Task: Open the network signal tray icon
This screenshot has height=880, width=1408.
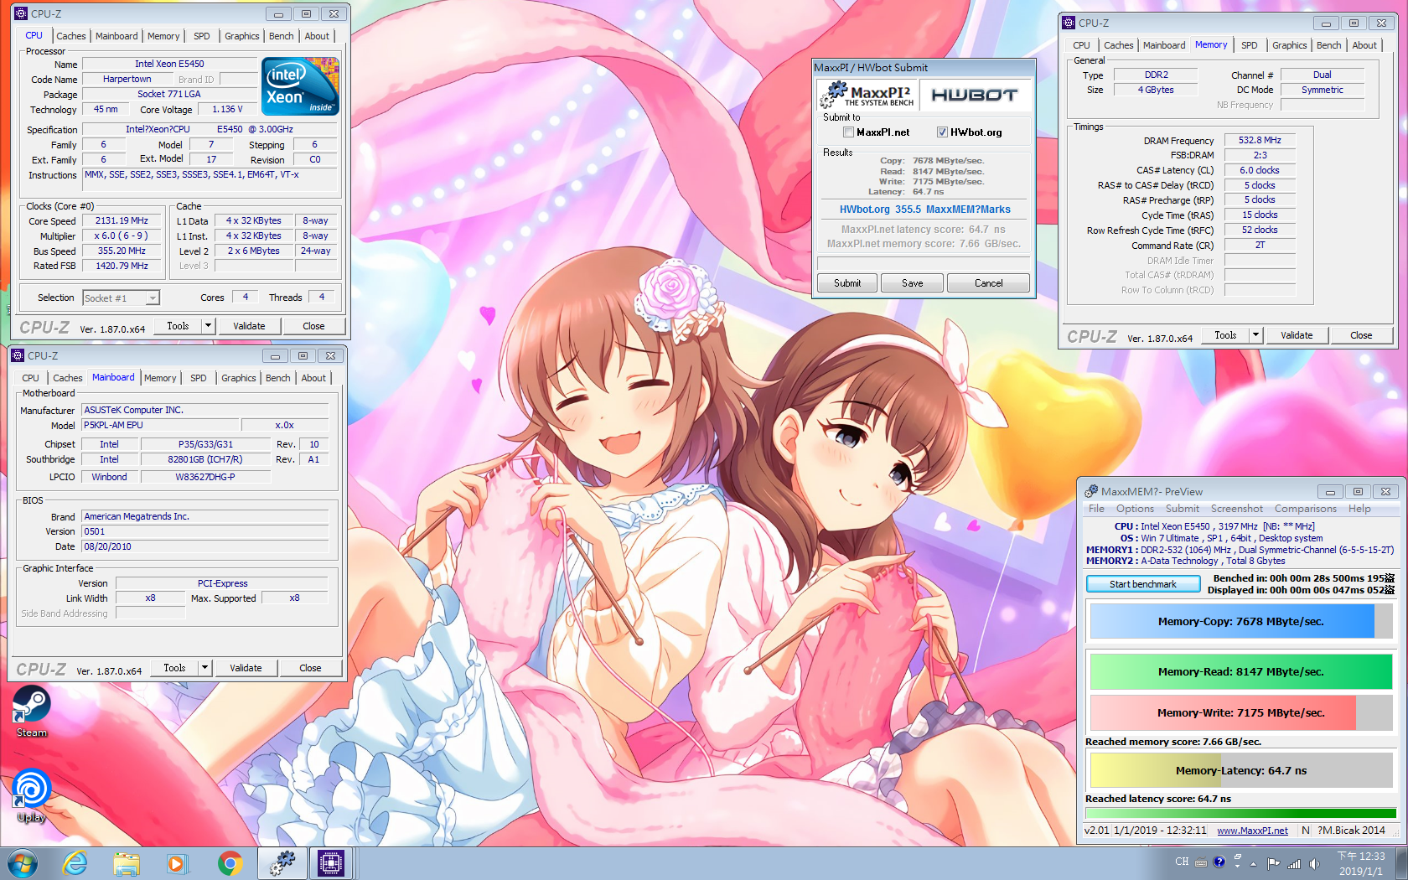Action: pyautogui.click(x=1294, y=863)
